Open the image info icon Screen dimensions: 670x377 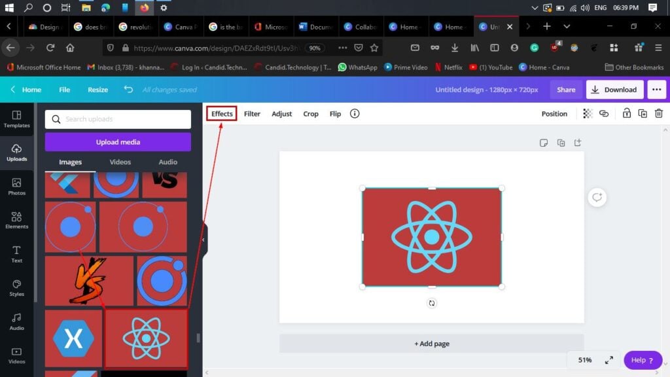click(x=355, y=114)
